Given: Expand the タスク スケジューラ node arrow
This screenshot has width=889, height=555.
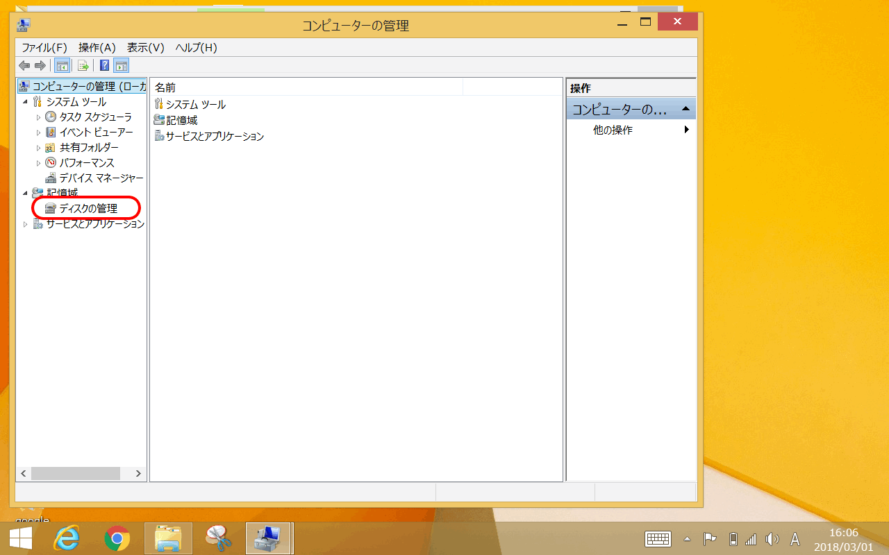Looking at the screenshot, I should point(39,117).
